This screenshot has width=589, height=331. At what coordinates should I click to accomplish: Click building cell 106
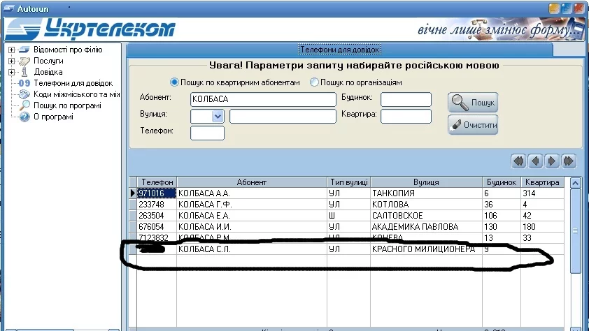pyautogui.click(x=502, y=216)
